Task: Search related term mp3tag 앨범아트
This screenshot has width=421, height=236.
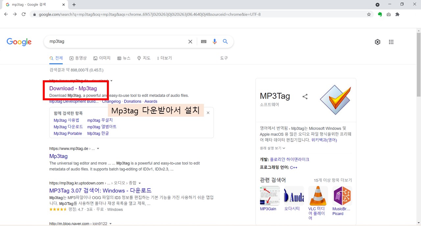Action: pos(102,127)
